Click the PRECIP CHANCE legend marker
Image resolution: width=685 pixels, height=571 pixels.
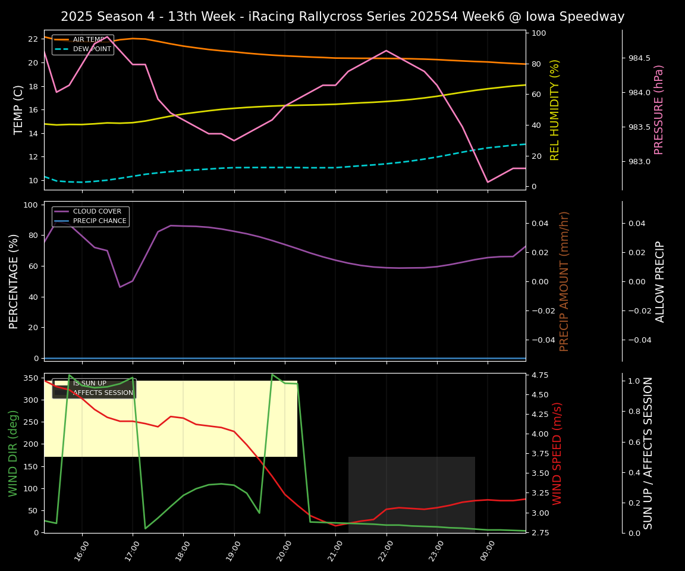(61, 221)
